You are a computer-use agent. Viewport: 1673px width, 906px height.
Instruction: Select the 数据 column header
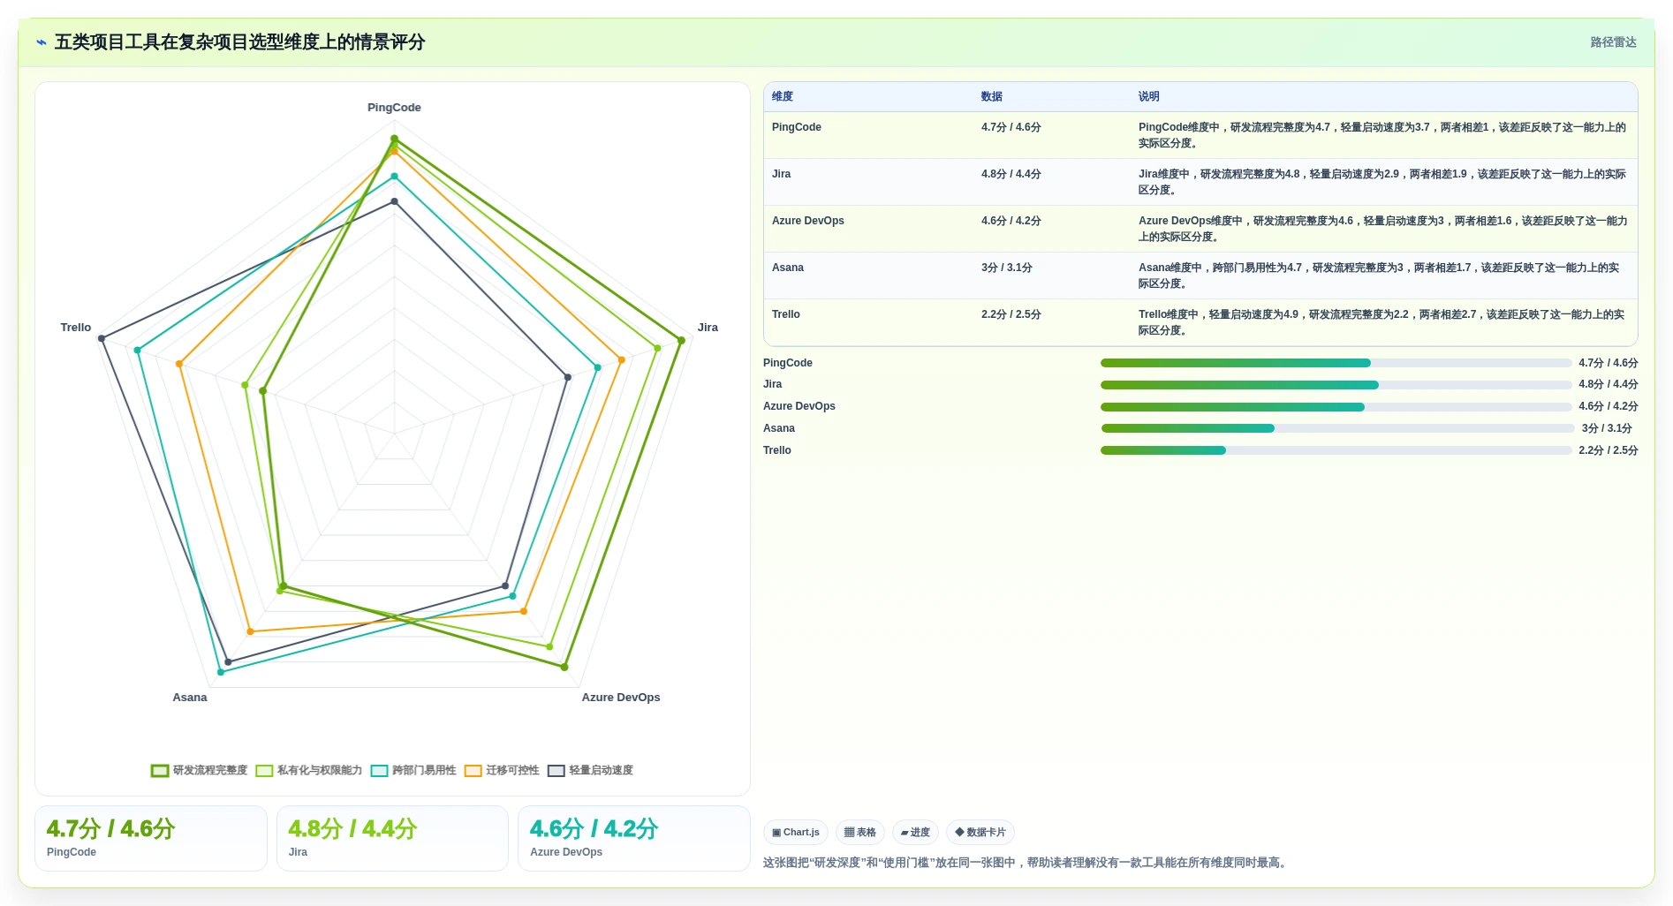pos(992,96)
